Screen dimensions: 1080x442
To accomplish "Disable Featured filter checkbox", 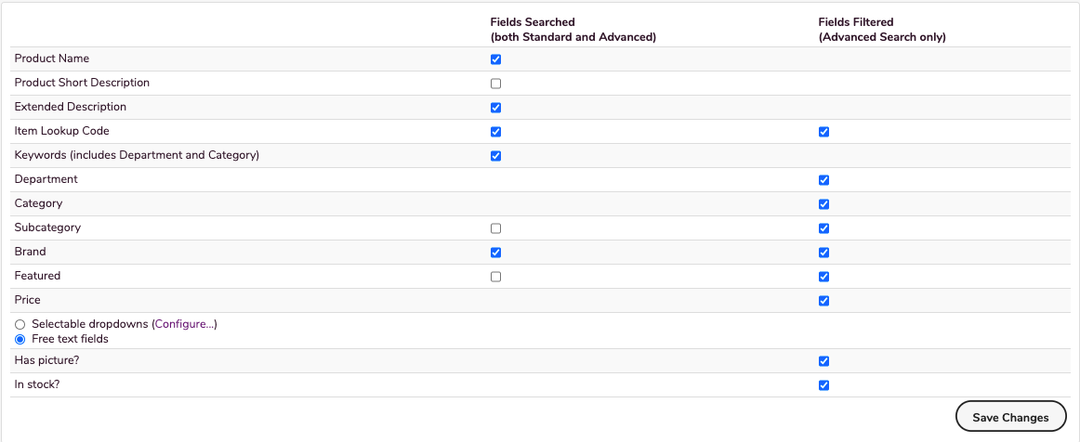I will [823, 277].
